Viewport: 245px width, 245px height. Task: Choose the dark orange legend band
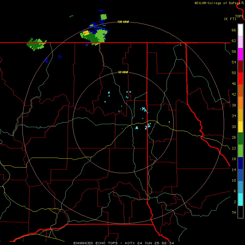(240, 90)
